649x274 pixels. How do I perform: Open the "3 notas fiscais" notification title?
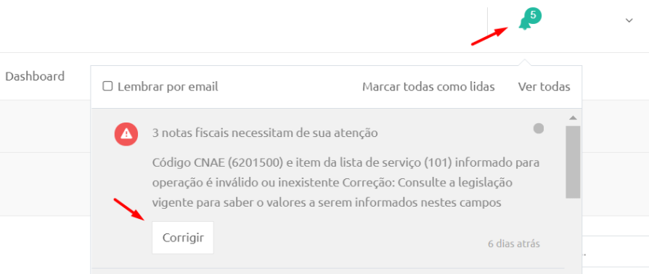point(265,133)
